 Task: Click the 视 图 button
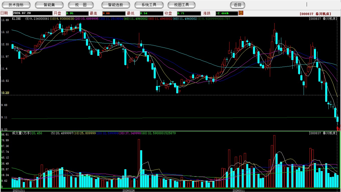(x=81, y=5)
